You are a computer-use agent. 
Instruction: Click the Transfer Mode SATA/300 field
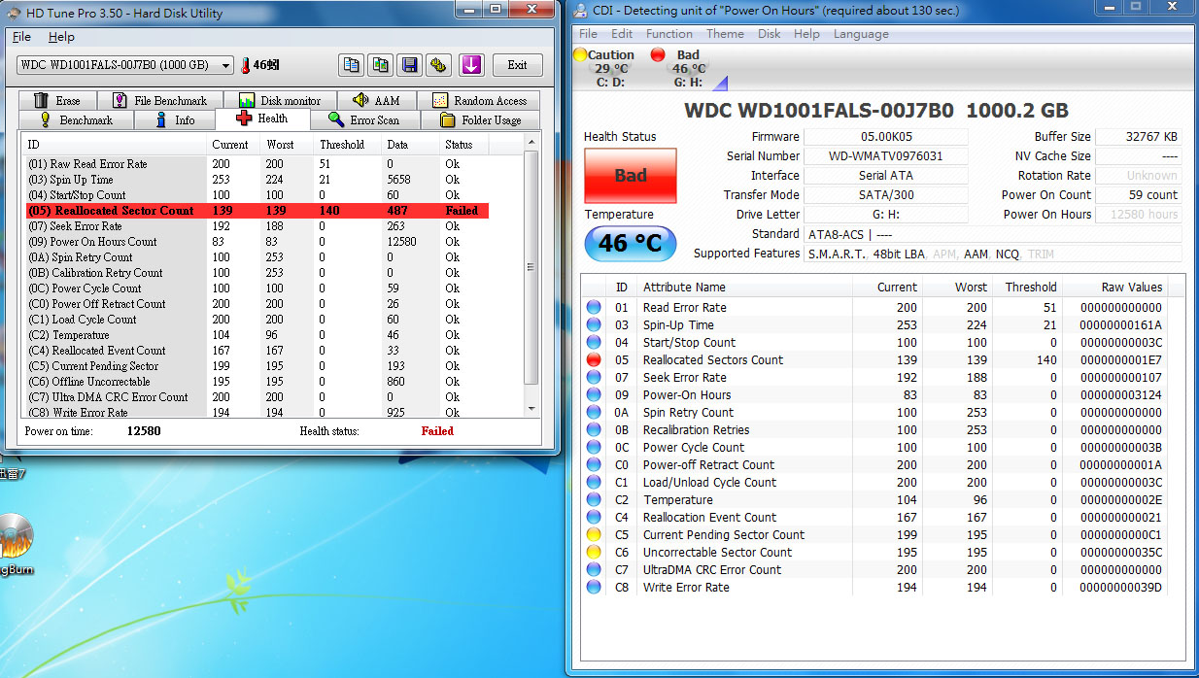coord(885,194)
